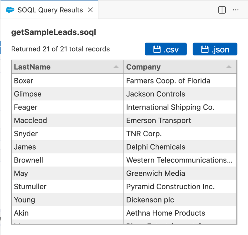The width and height of the screenshot is (248, 235).
Task: Click Pyramid Construction Inc. cell
Action: tap(180, 187)
